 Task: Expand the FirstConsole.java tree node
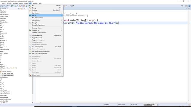(1, 73)
